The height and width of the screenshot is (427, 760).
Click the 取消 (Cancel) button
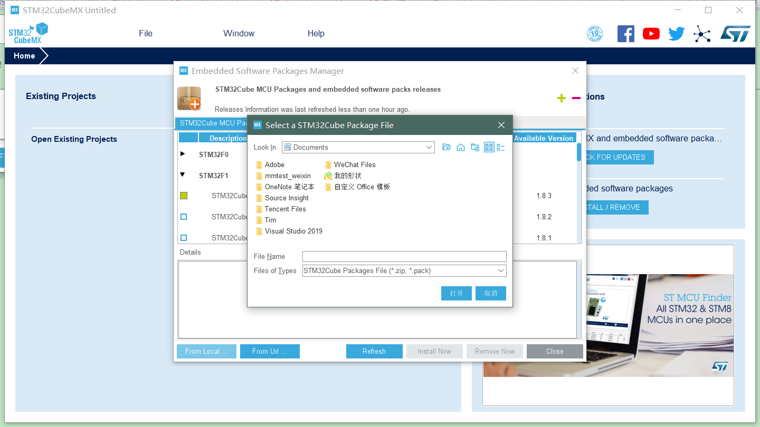pos(491,293)
